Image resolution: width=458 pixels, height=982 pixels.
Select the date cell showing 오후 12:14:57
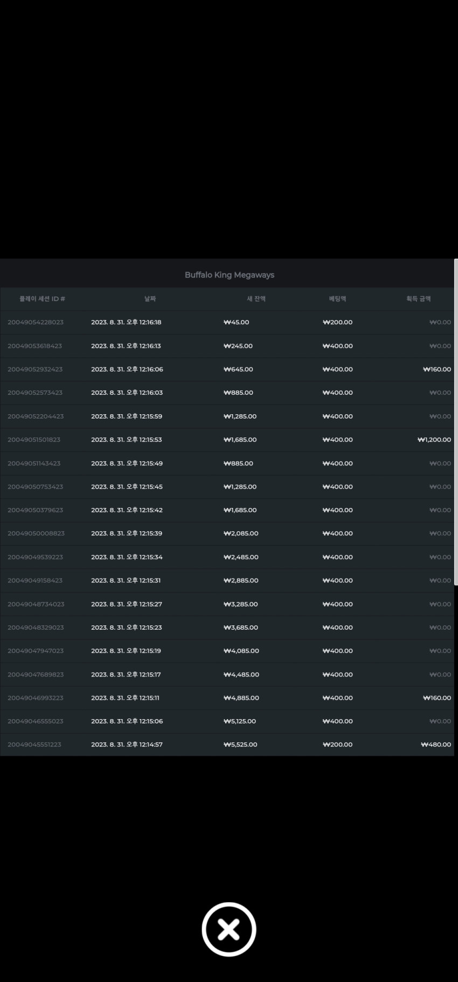tap(127, 744)
